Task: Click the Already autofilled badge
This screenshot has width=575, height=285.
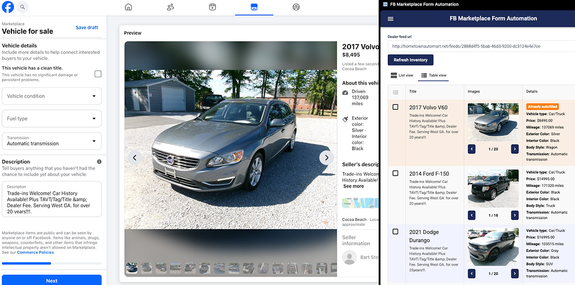Action: click(542, 107)
